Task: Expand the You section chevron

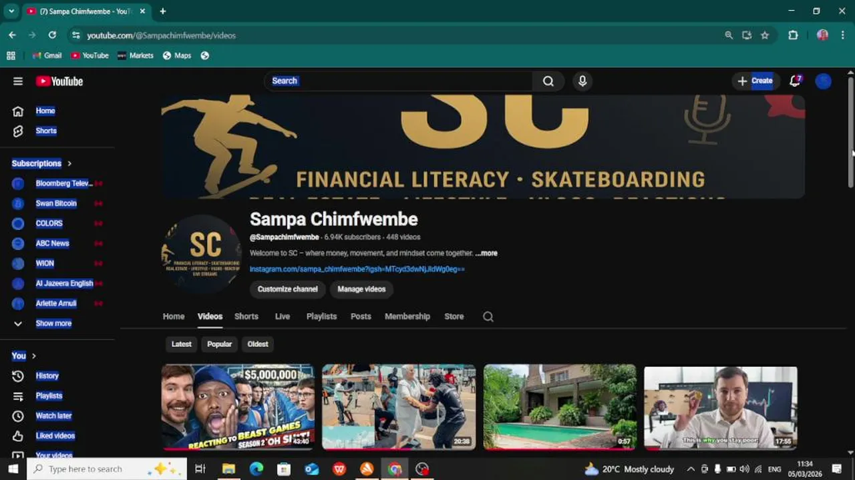Action: (34, 356)
